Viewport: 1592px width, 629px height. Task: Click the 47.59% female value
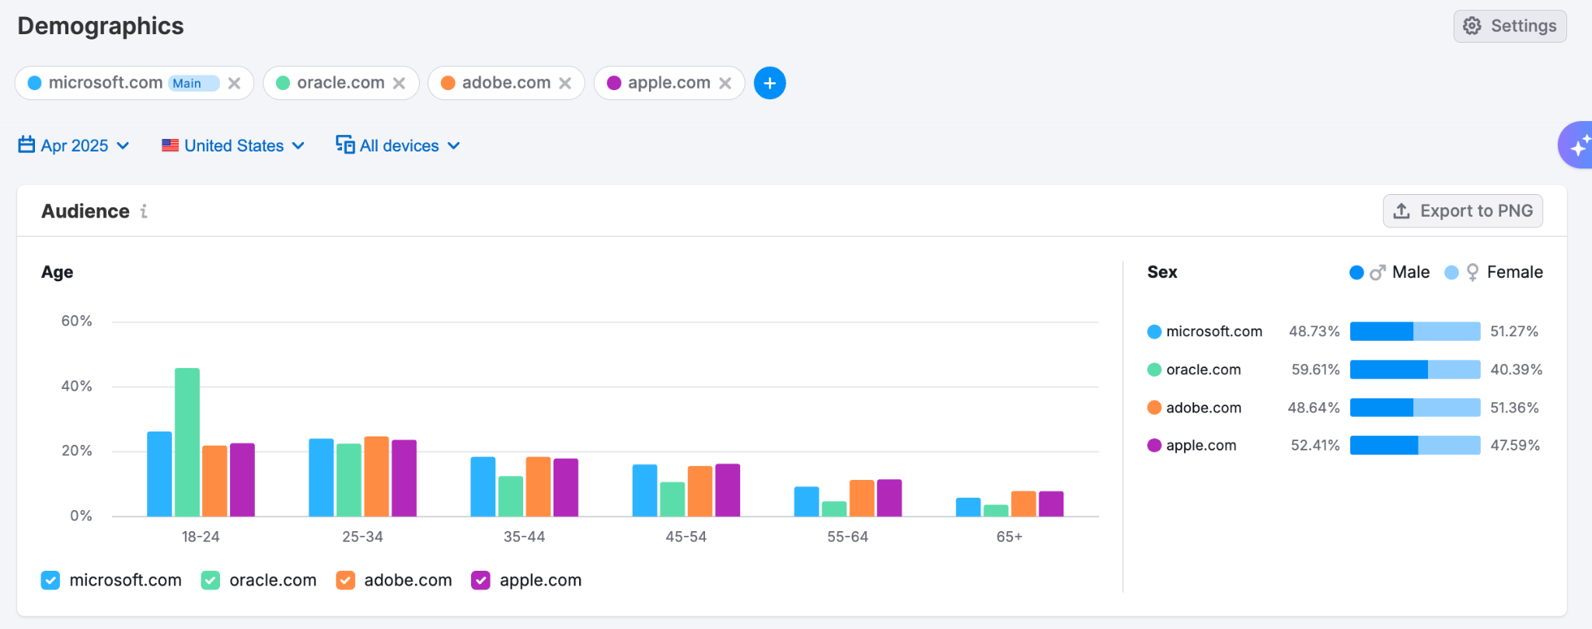click(x=1515, y=445)
